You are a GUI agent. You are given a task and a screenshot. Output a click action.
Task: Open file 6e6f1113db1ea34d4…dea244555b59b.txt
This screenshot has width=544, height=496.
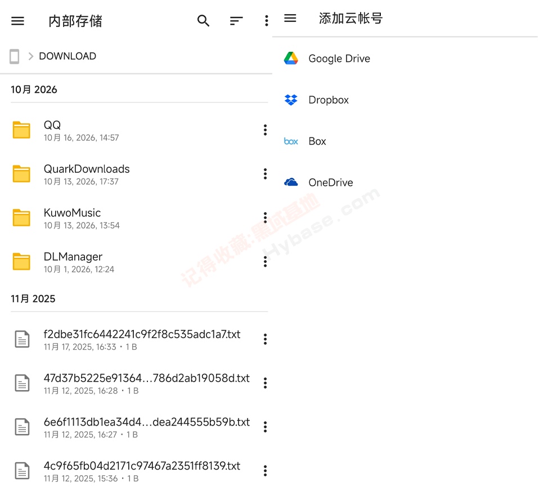pos(136,427)
